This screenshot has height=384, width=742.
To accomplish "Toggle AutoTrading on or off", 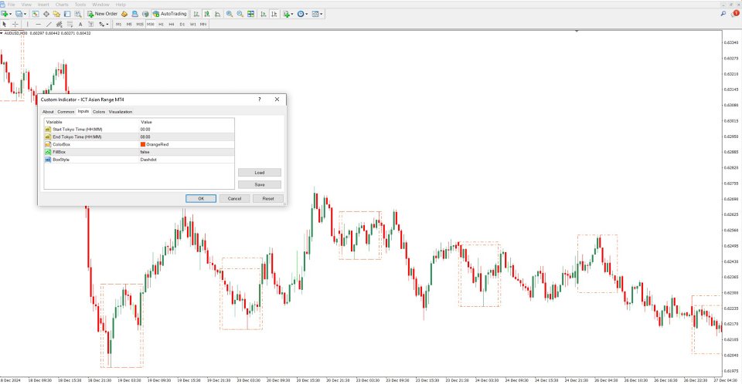I will [x=169, y=14].
